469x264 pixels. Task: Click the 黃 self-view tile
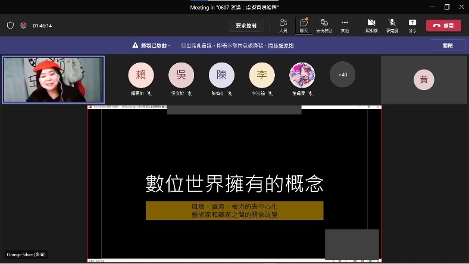click(x=423, y=80)
